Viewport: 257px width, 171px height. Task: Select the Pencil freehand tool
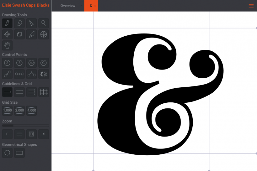[x=19, y=23]
